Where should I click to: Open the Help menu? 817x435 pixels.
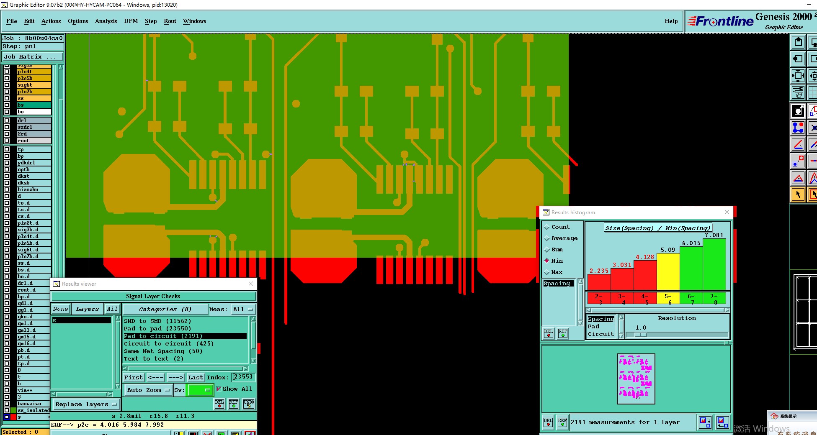[x=671, y=21]
